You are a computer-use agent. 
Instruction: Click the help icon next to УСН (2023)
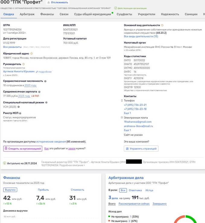point(18,107)
